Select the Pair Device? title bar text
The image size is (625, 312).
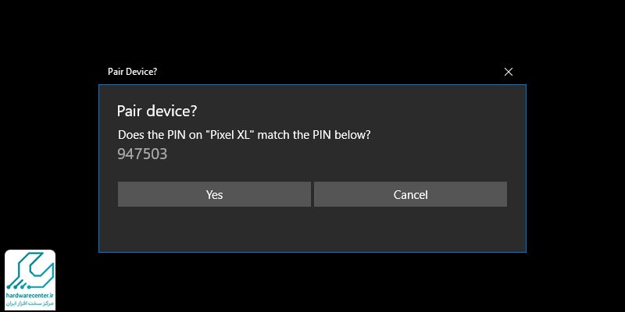132,72
